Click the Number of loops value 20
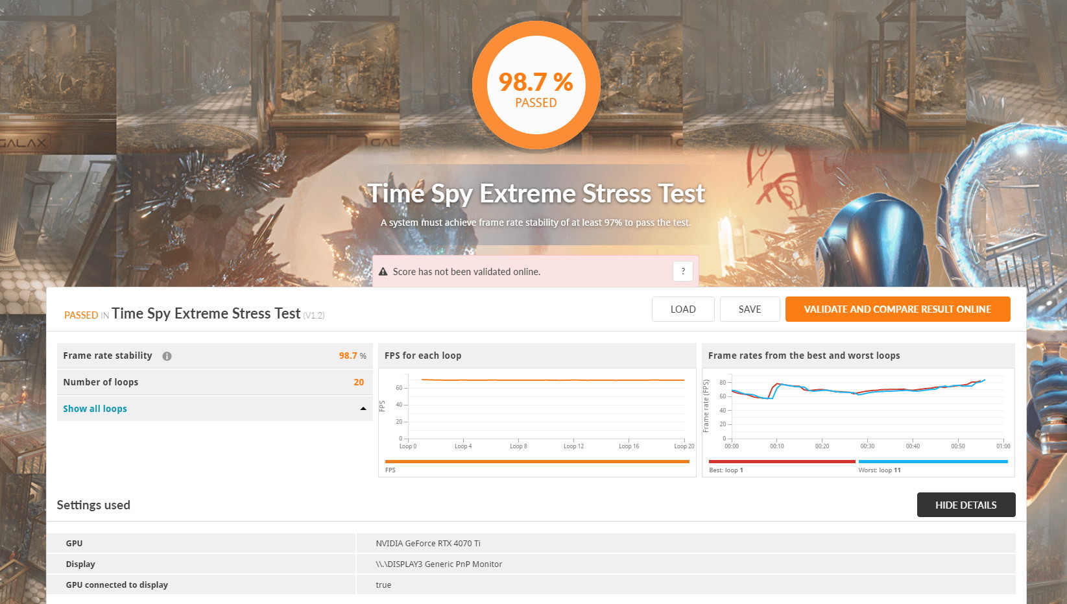This screenshot has height=604, width=1067. [x=359, y=382]
